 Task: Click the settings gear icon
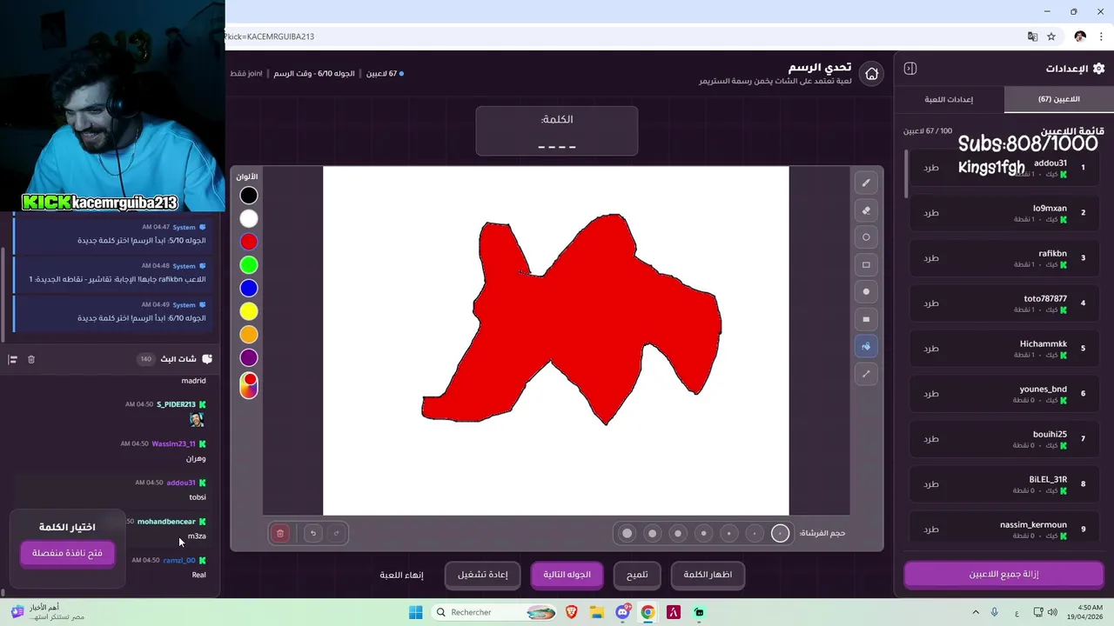[1098, 69]
